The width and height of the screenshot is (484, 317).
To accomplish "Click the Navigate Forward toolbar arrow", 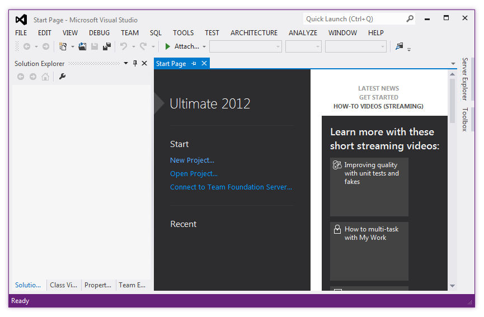I will 46,46.
